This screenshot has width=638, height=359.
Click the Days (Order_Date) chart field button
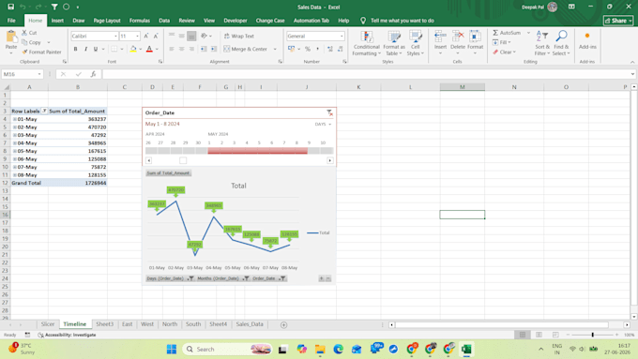point(170,278)
